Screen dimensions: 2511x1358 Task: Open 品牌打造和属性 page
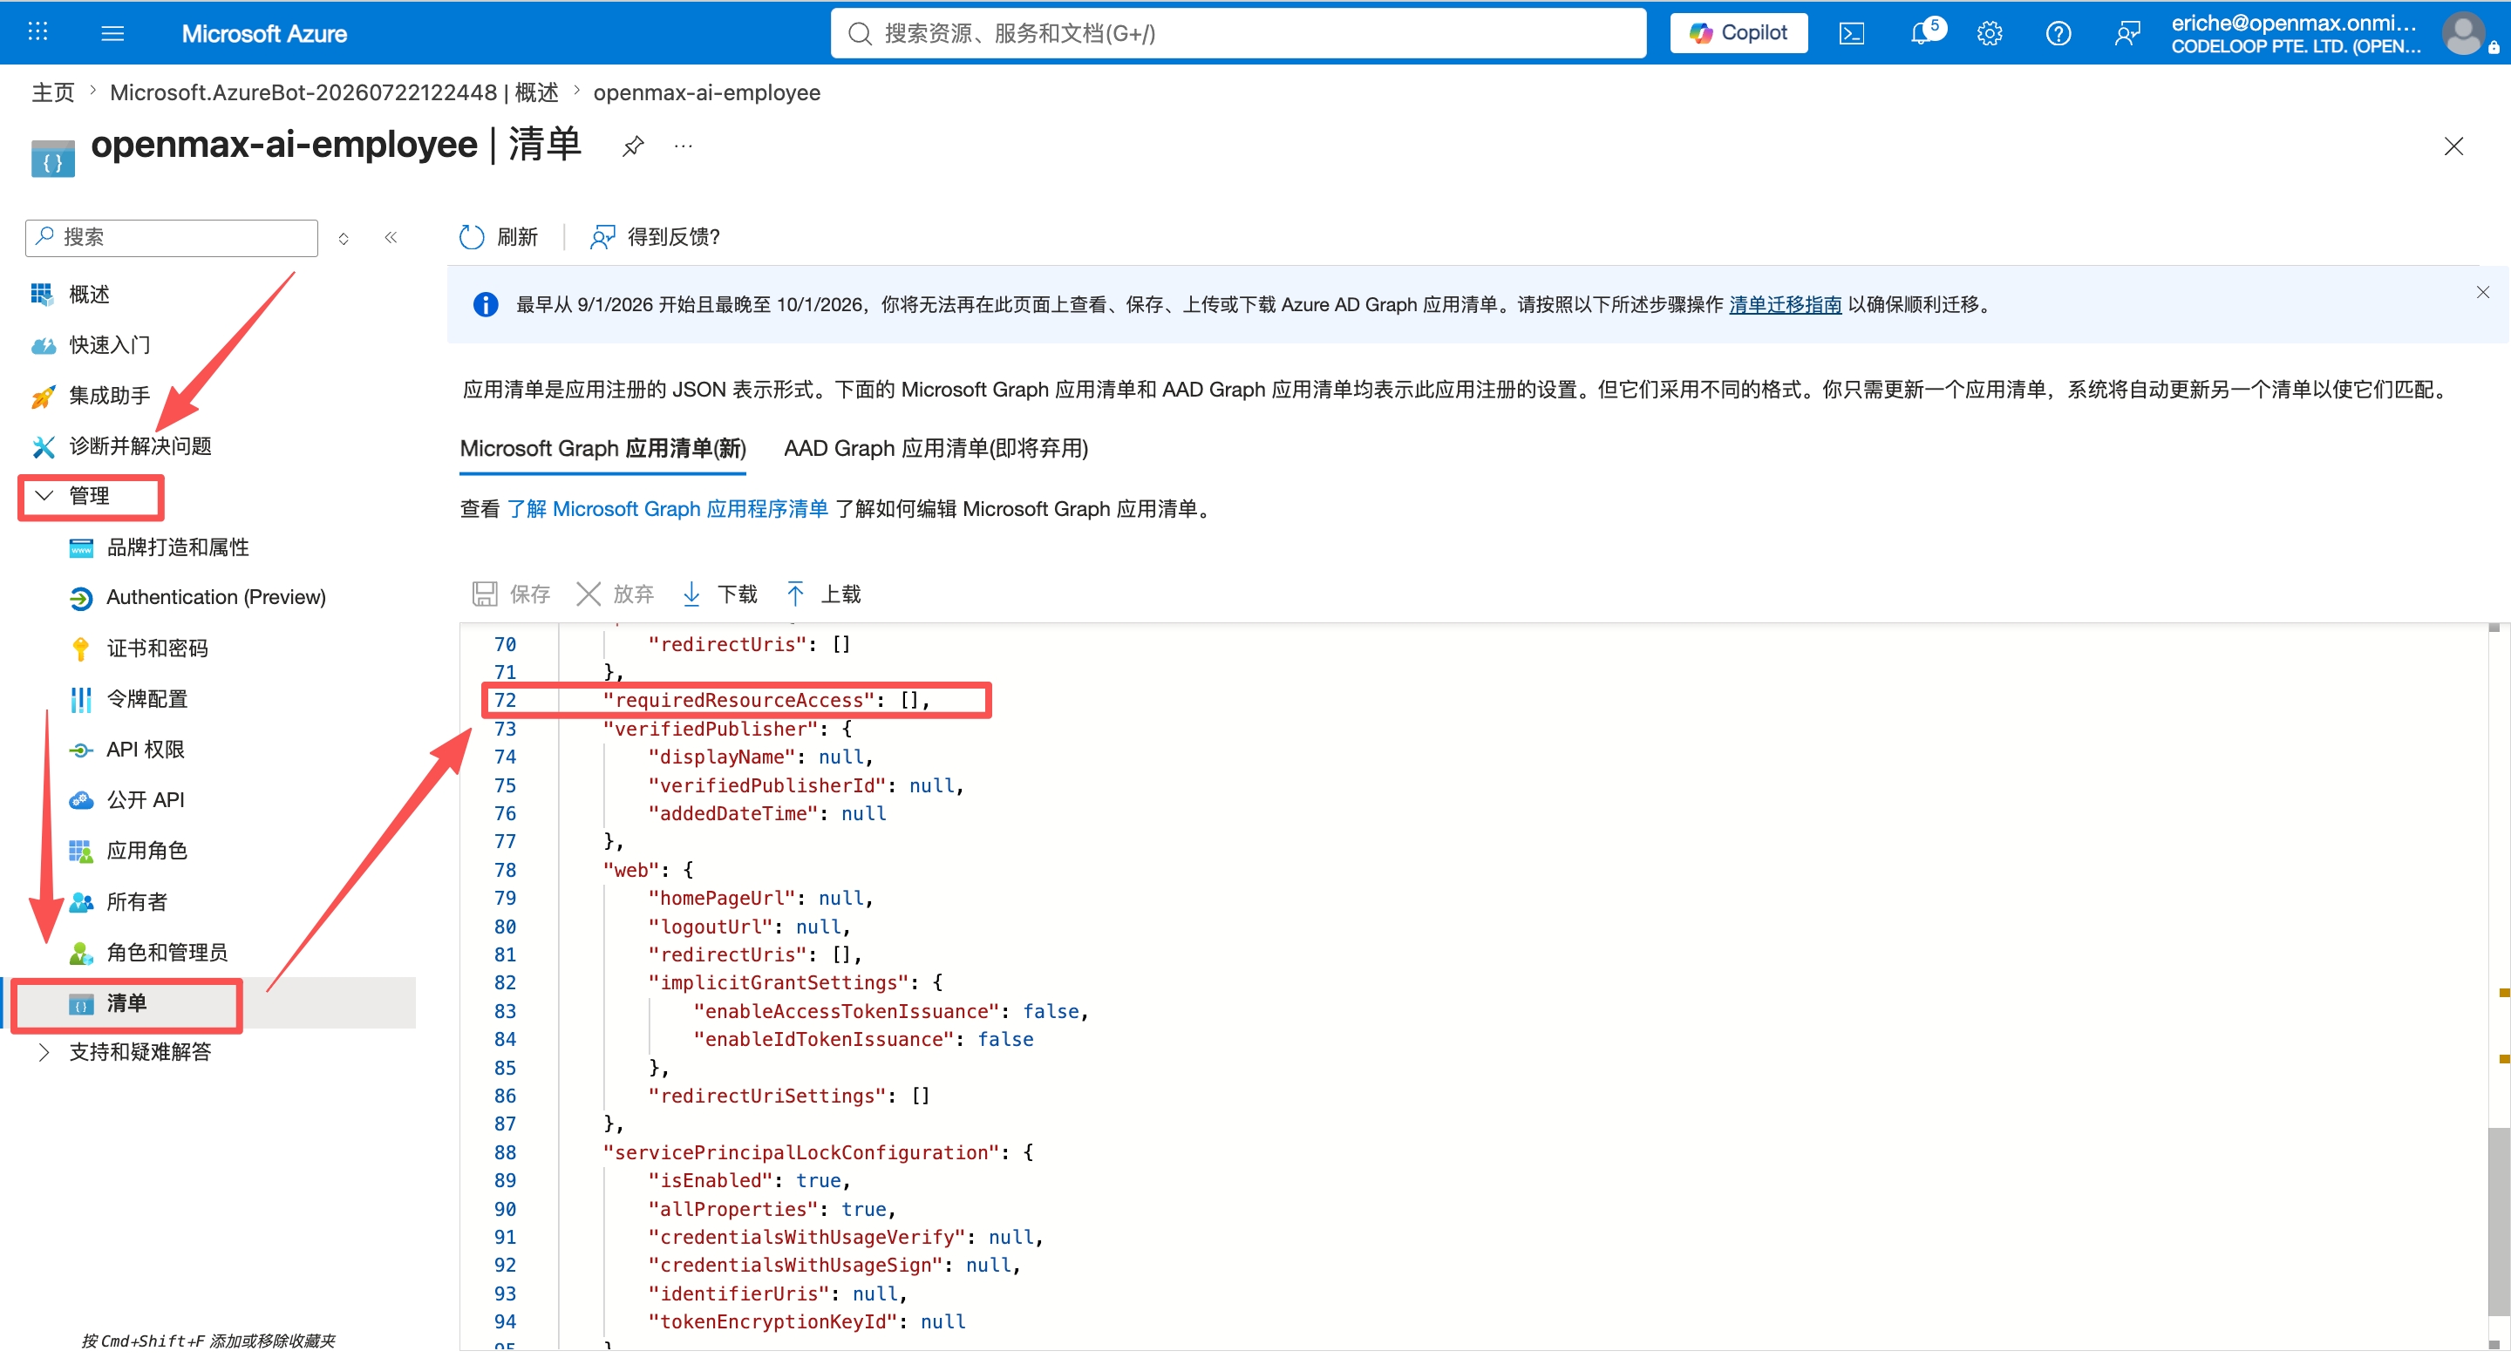[x=177, y=547]
